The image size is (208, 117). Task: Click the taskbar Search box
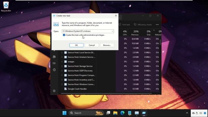coord(86,113)
